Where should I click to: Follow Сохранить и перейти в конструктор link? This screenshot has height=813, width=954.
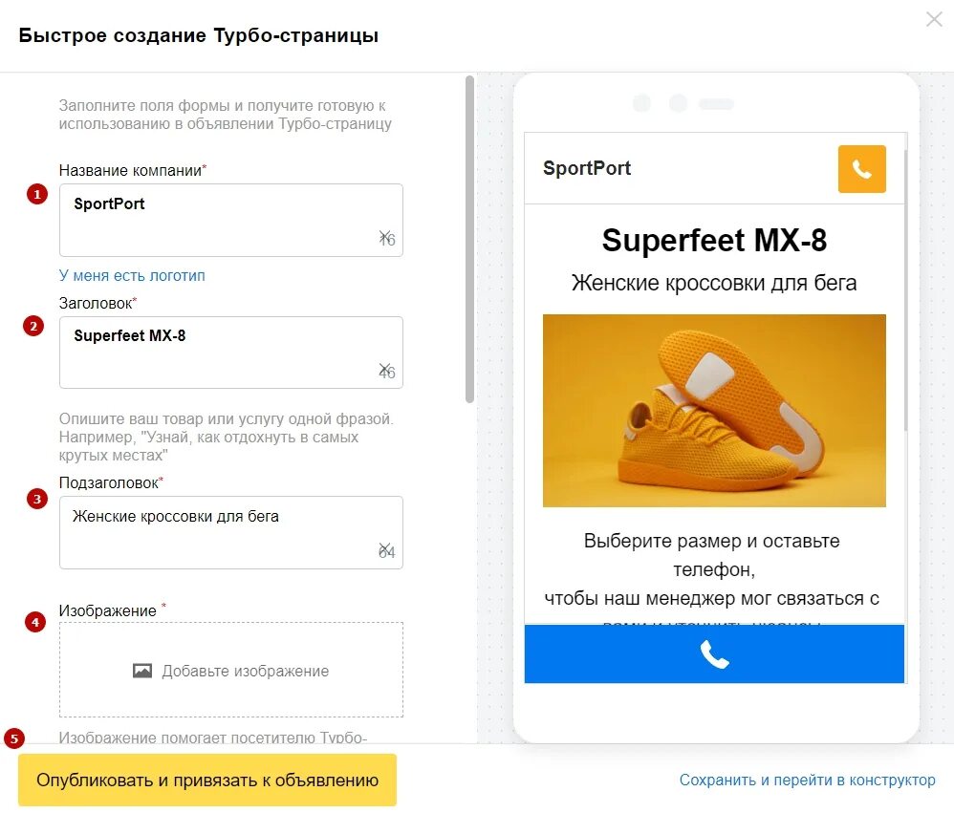click(807, 781)
